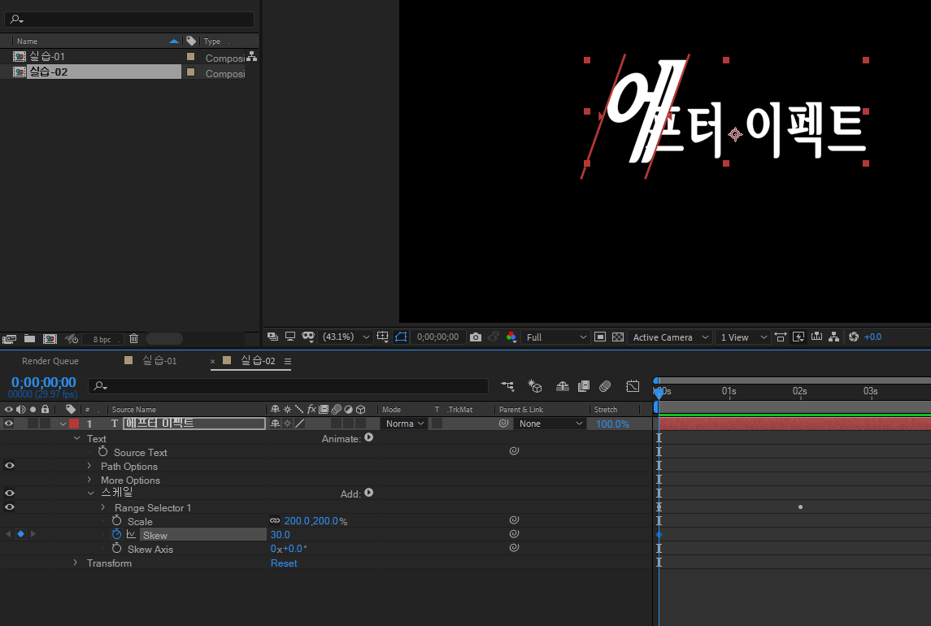Click the layer Stretch value 100.0%

[x=612, y=424]
